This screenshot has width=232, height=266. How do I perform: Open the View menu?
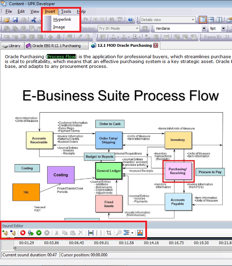[x=35, y=11]
